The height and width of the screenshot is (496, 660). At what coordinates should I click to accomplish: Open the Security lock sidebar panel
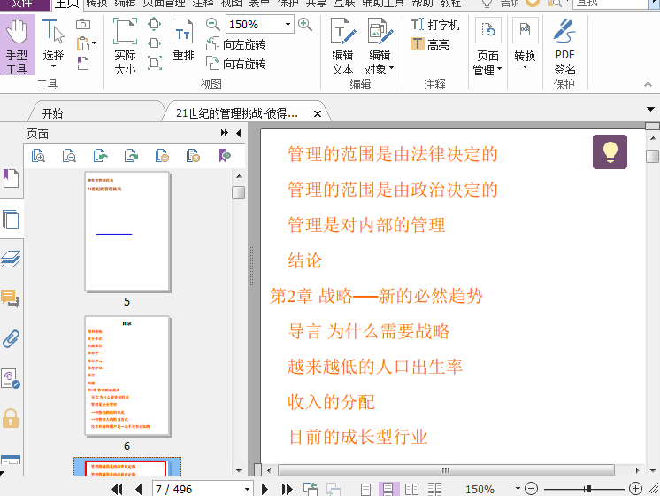pos(11,418)
